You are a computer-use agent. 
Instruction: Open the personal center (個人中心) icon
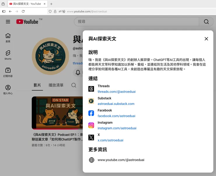pos(8,90)
